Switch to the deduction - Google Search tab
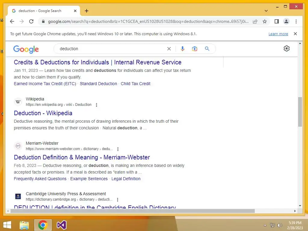The height and width of the screenshot is (231, 308). click(x=44, y=11)
